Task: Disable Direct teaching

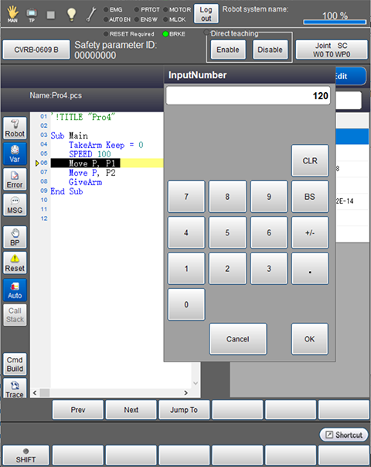Action: [270, 50]
